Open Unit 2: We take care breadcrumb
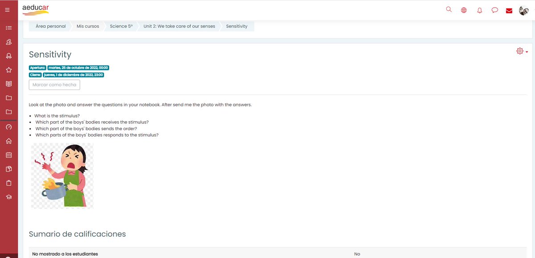The image size is (535, 258). tap(179, 26)
